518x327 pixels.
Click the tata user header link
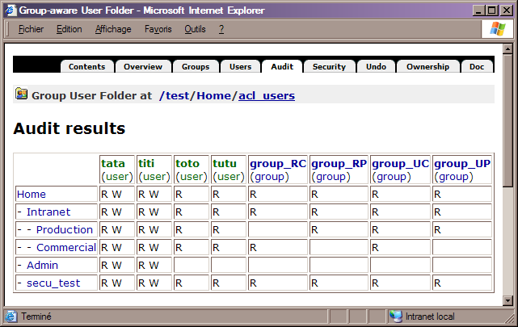point(113,163)
